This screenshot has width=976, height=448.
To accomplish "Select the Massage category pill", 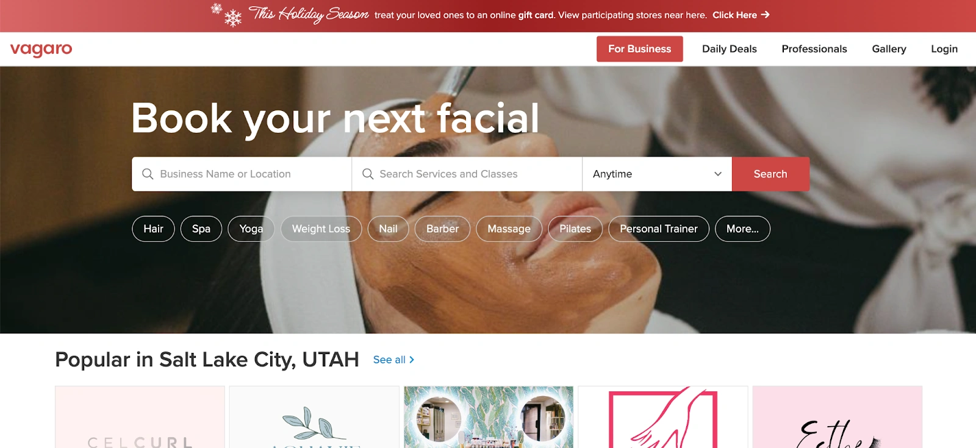I will tap(509, 229).
